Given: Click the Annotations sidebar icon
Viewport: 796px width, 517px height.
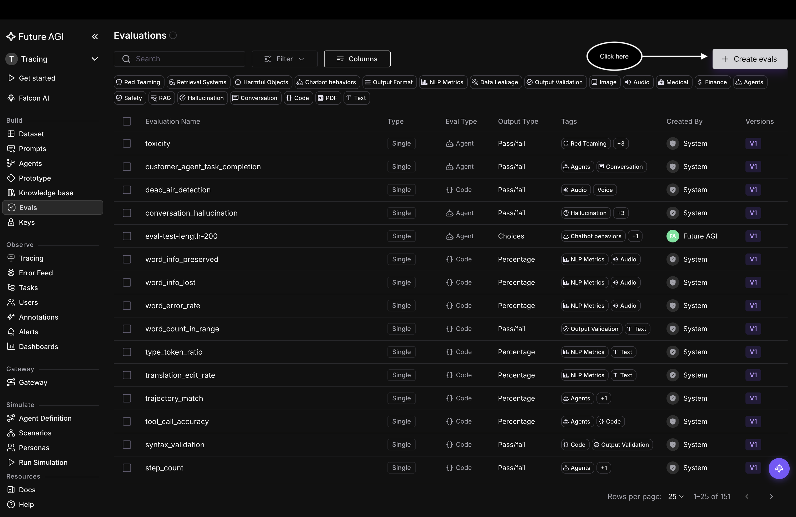Looking at the screenshot, I should (x=11, y=317).
